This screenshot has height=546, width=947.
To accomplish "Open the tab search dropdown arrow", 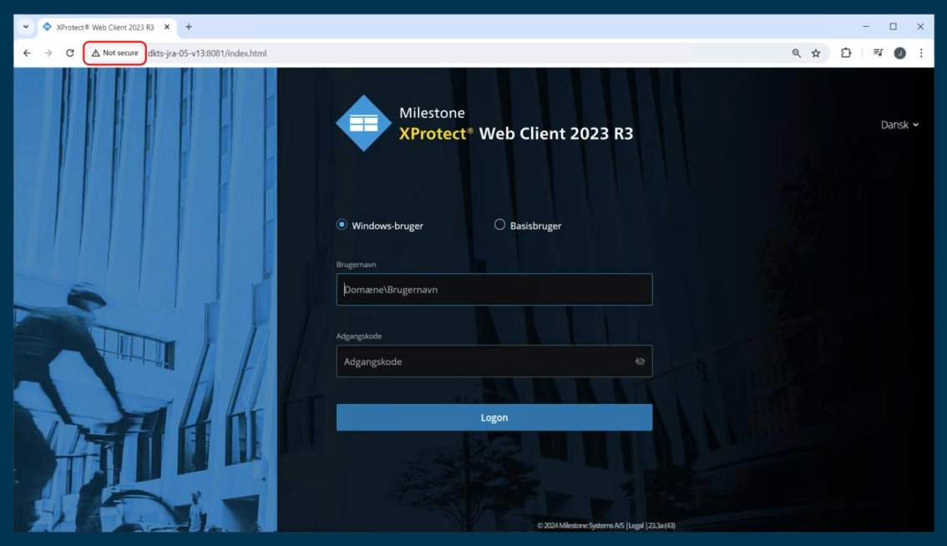I will (x=26, y=27).
